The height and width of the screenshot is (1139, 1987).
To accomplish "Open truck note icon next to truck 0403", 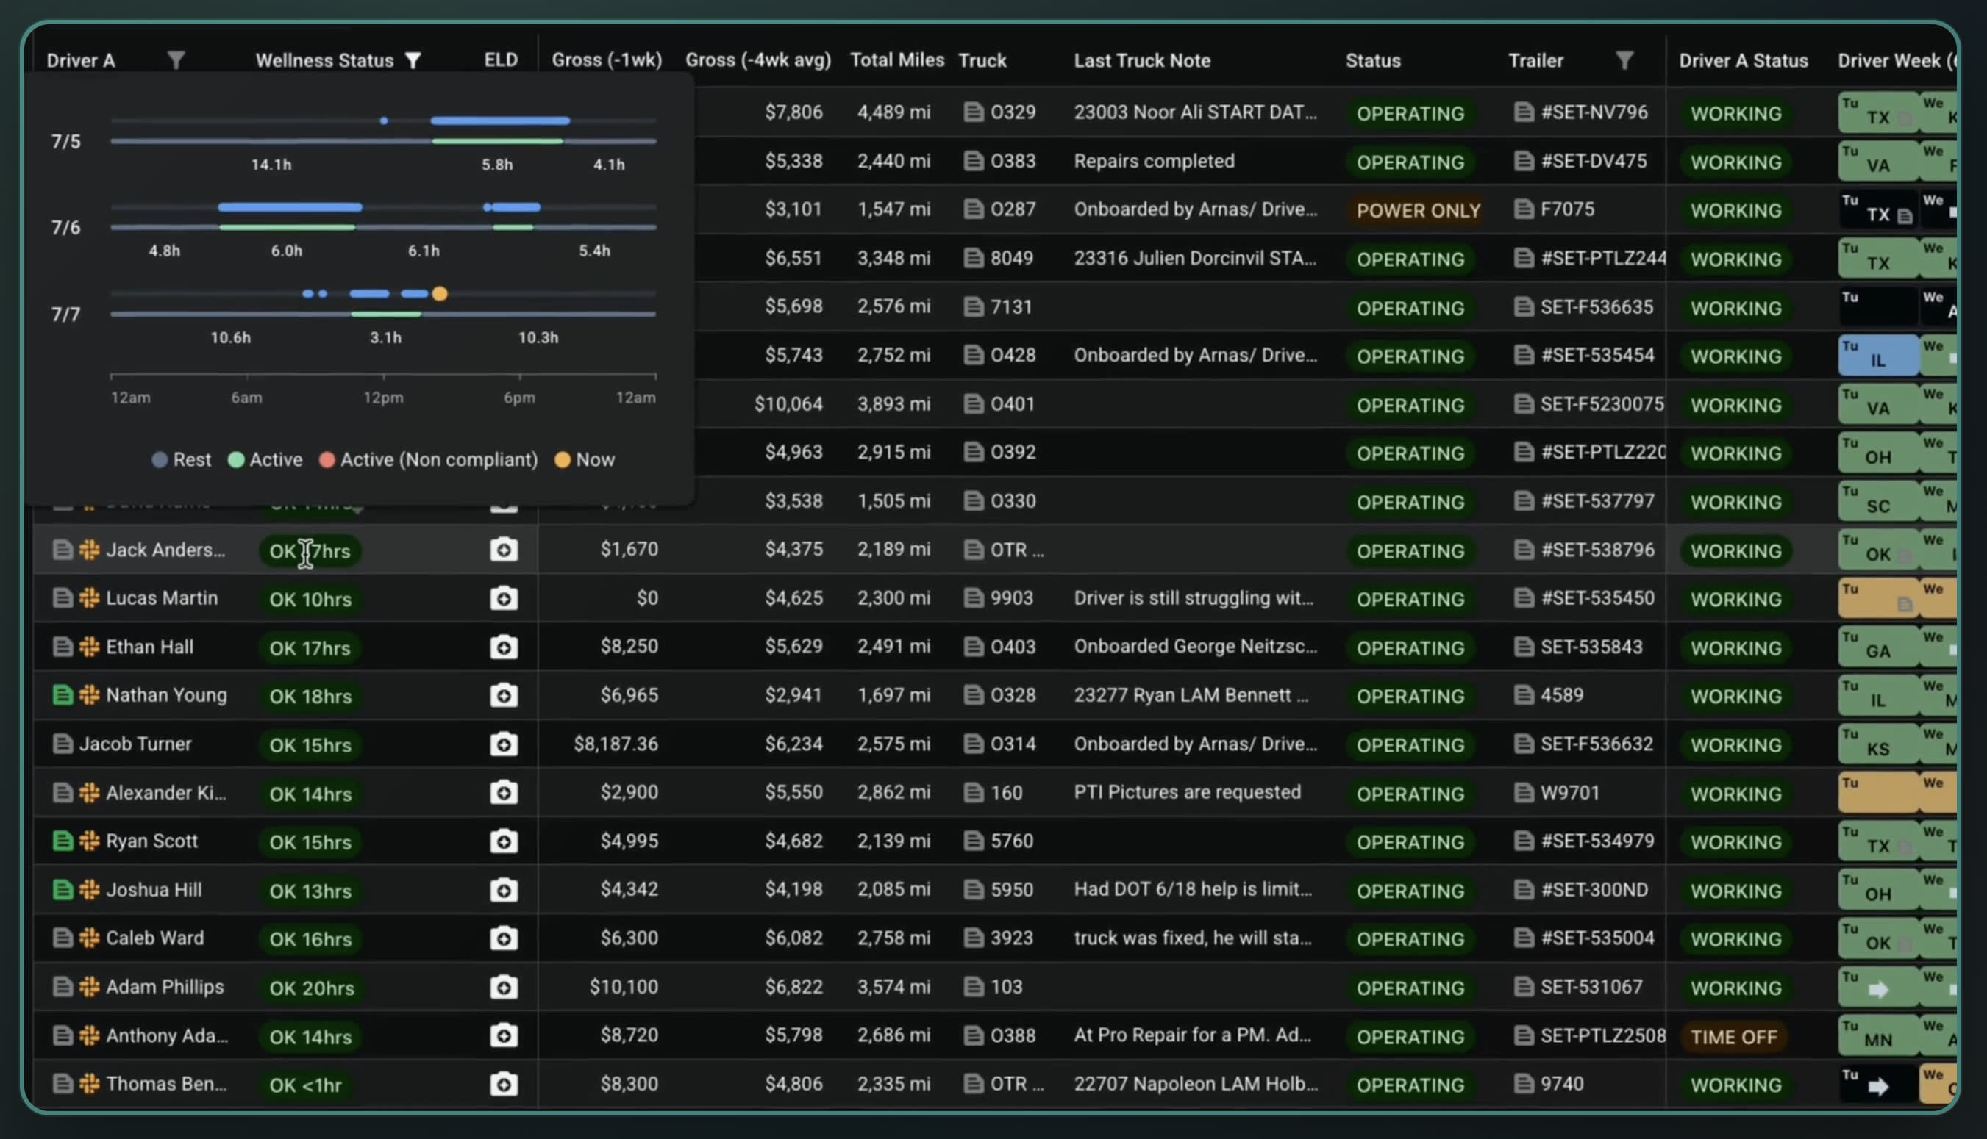I will pos(973,647).
